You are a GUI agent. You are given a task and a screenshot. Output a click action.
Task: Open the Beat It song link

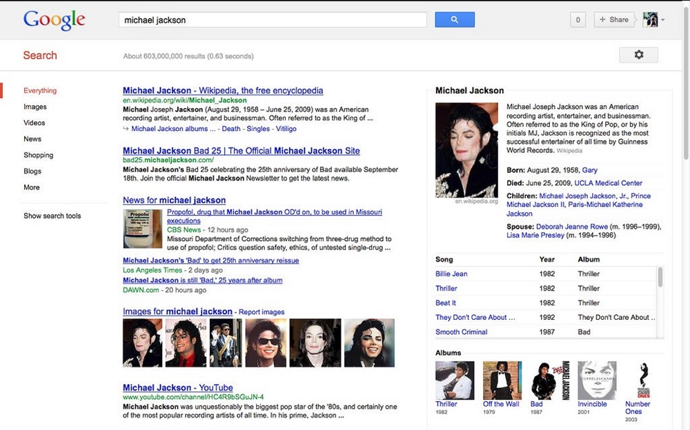[445, 303]
